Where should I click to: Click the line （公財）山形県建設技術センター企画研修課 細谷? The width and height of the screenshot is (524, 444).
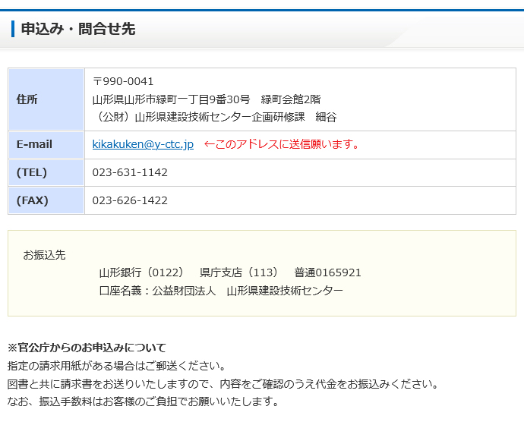[x=215, y=117]
